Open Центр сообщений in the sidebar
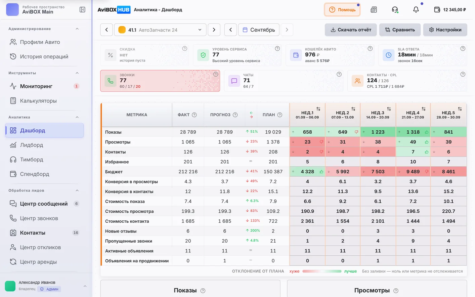The width and height of the screenshot is (475, 297). (x=44, y=204)
